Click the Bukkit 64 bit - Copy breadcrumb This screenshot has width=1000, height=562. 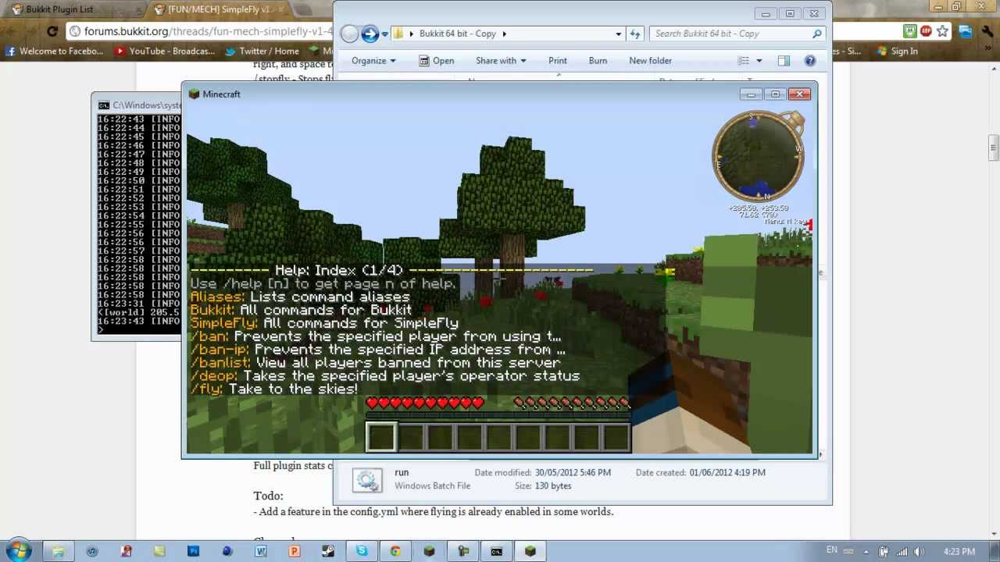click(x=458, y=34)
